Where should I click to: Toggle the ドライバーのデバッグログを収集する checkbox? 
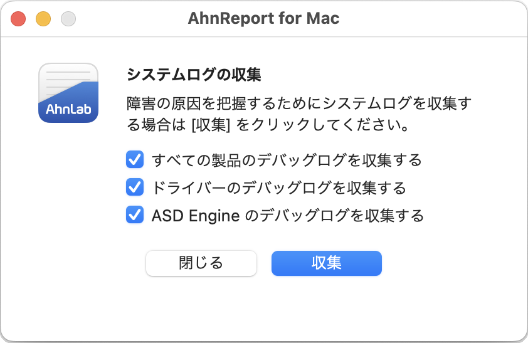[135, 187]
